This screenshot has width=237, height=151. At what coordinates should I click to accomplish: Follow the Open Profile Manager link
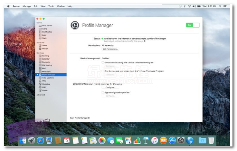(x=80, y=118)
